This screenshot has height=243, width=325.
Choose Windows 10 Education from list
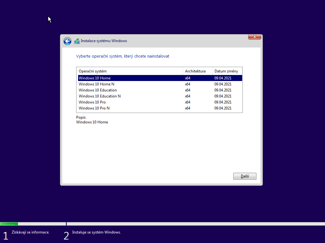tap(98, 90)
